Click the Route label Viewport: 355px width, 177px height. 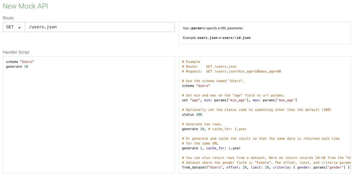pos(8,18)
